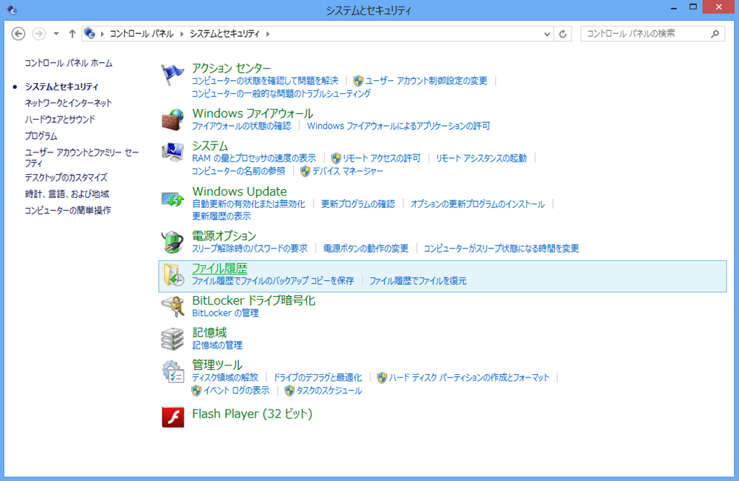Click リモート アシスタンスの起動 link
This screenshot has height=481, width=739.
(481, 158)
